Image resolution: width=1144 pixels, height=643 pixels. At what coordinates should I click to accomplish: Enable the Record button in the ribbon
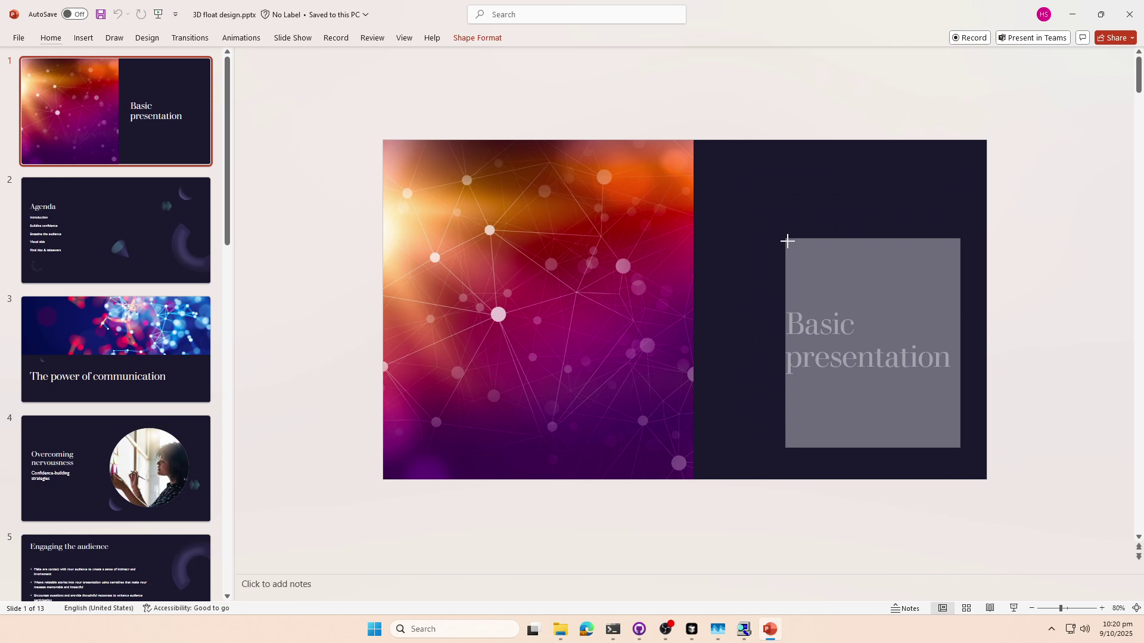[x=969, y=37]
